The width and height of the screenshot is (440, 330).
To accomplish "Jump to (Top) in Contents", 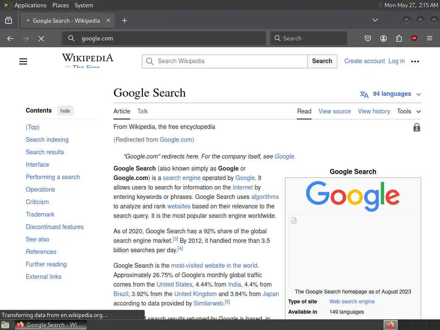I will (x=33, y=127).
